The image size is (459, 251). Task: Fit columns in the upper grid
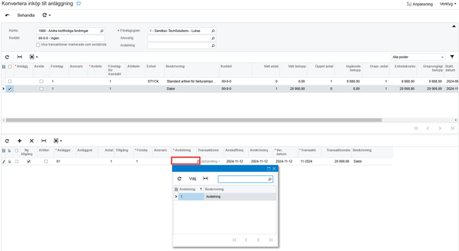coord(19,57)
